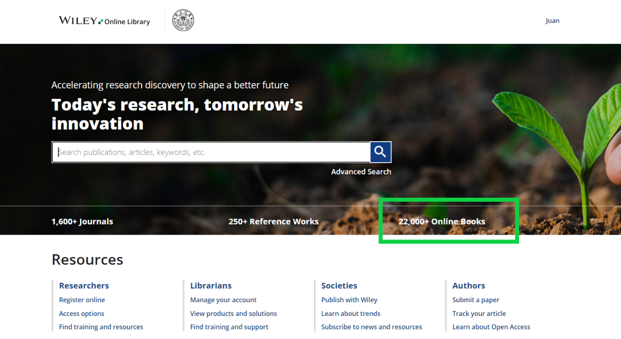Open Track your article link
The height and width of the screenshot is (339, 621).
tap(479, 314)
